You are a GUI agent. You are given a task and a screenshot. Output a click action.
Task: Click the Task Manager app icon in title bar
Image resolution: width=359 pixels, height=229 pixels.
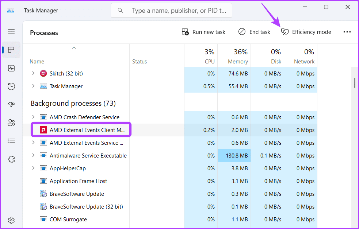pos(11,11)
